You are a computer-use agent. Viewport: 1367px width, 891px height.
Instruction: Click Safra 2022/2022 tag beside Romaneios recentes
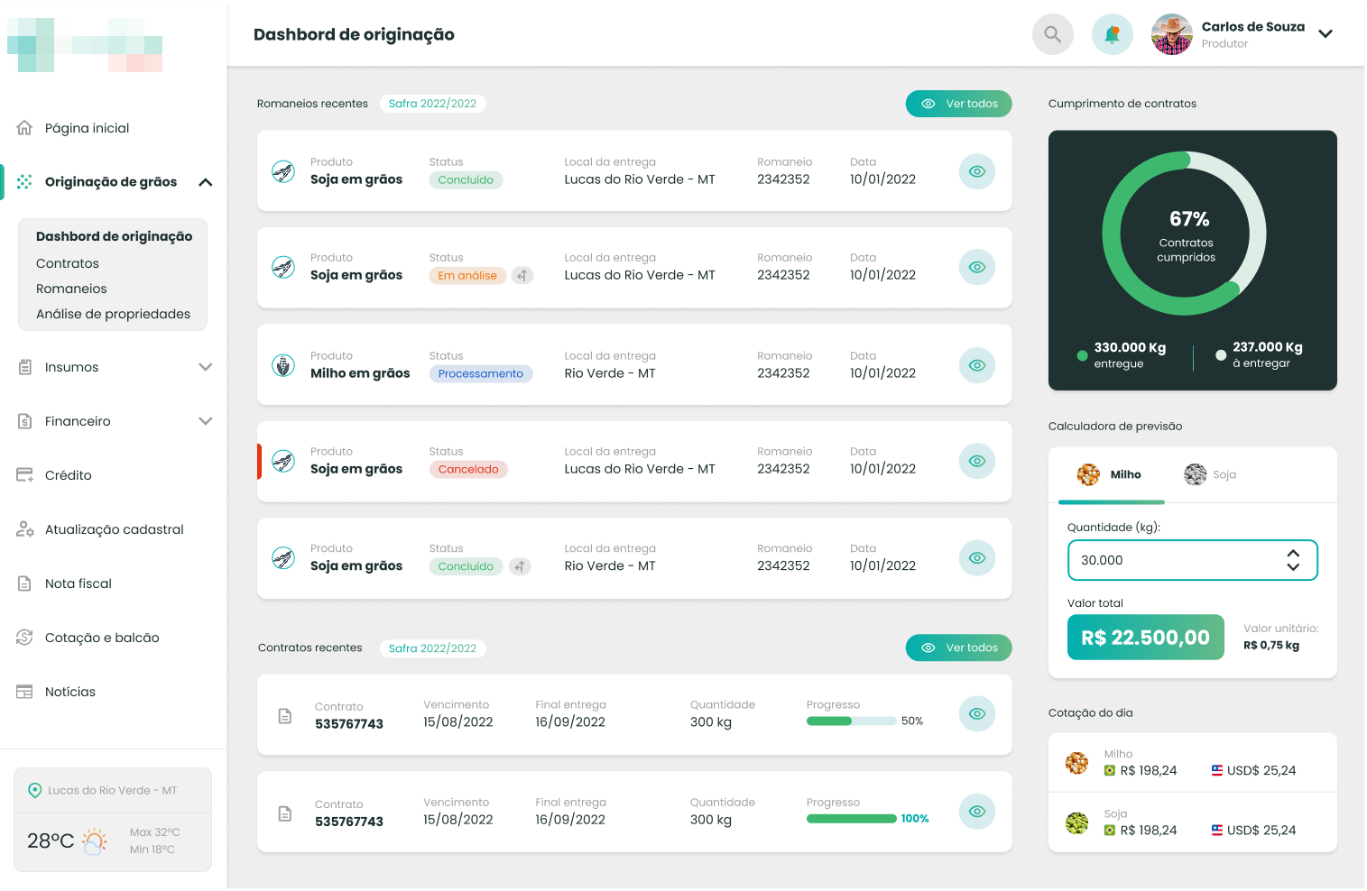tap(432, 104)
